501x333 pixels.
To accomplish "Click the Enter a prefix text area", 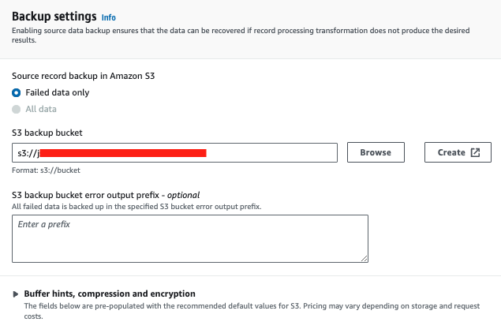I will click(190, 238).
